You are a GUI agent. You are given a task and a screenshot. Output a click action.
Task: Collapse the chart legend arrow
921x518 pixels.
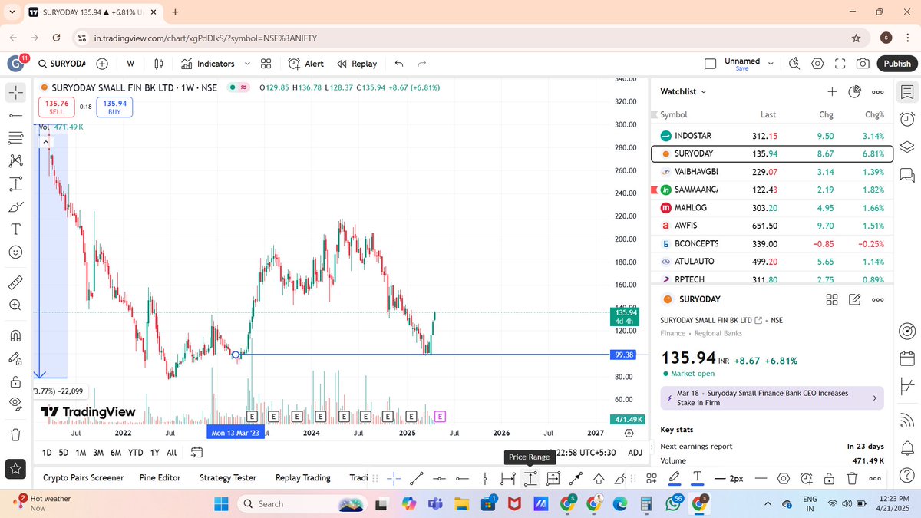coord(46,141)
